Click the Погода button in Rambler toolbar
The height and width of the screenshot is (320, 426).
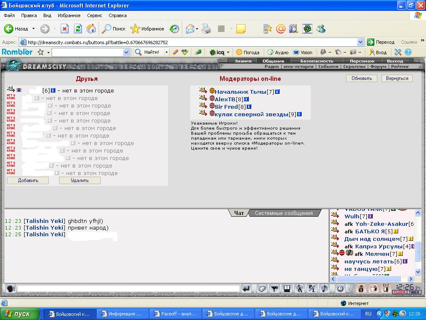tap(248, 52)
